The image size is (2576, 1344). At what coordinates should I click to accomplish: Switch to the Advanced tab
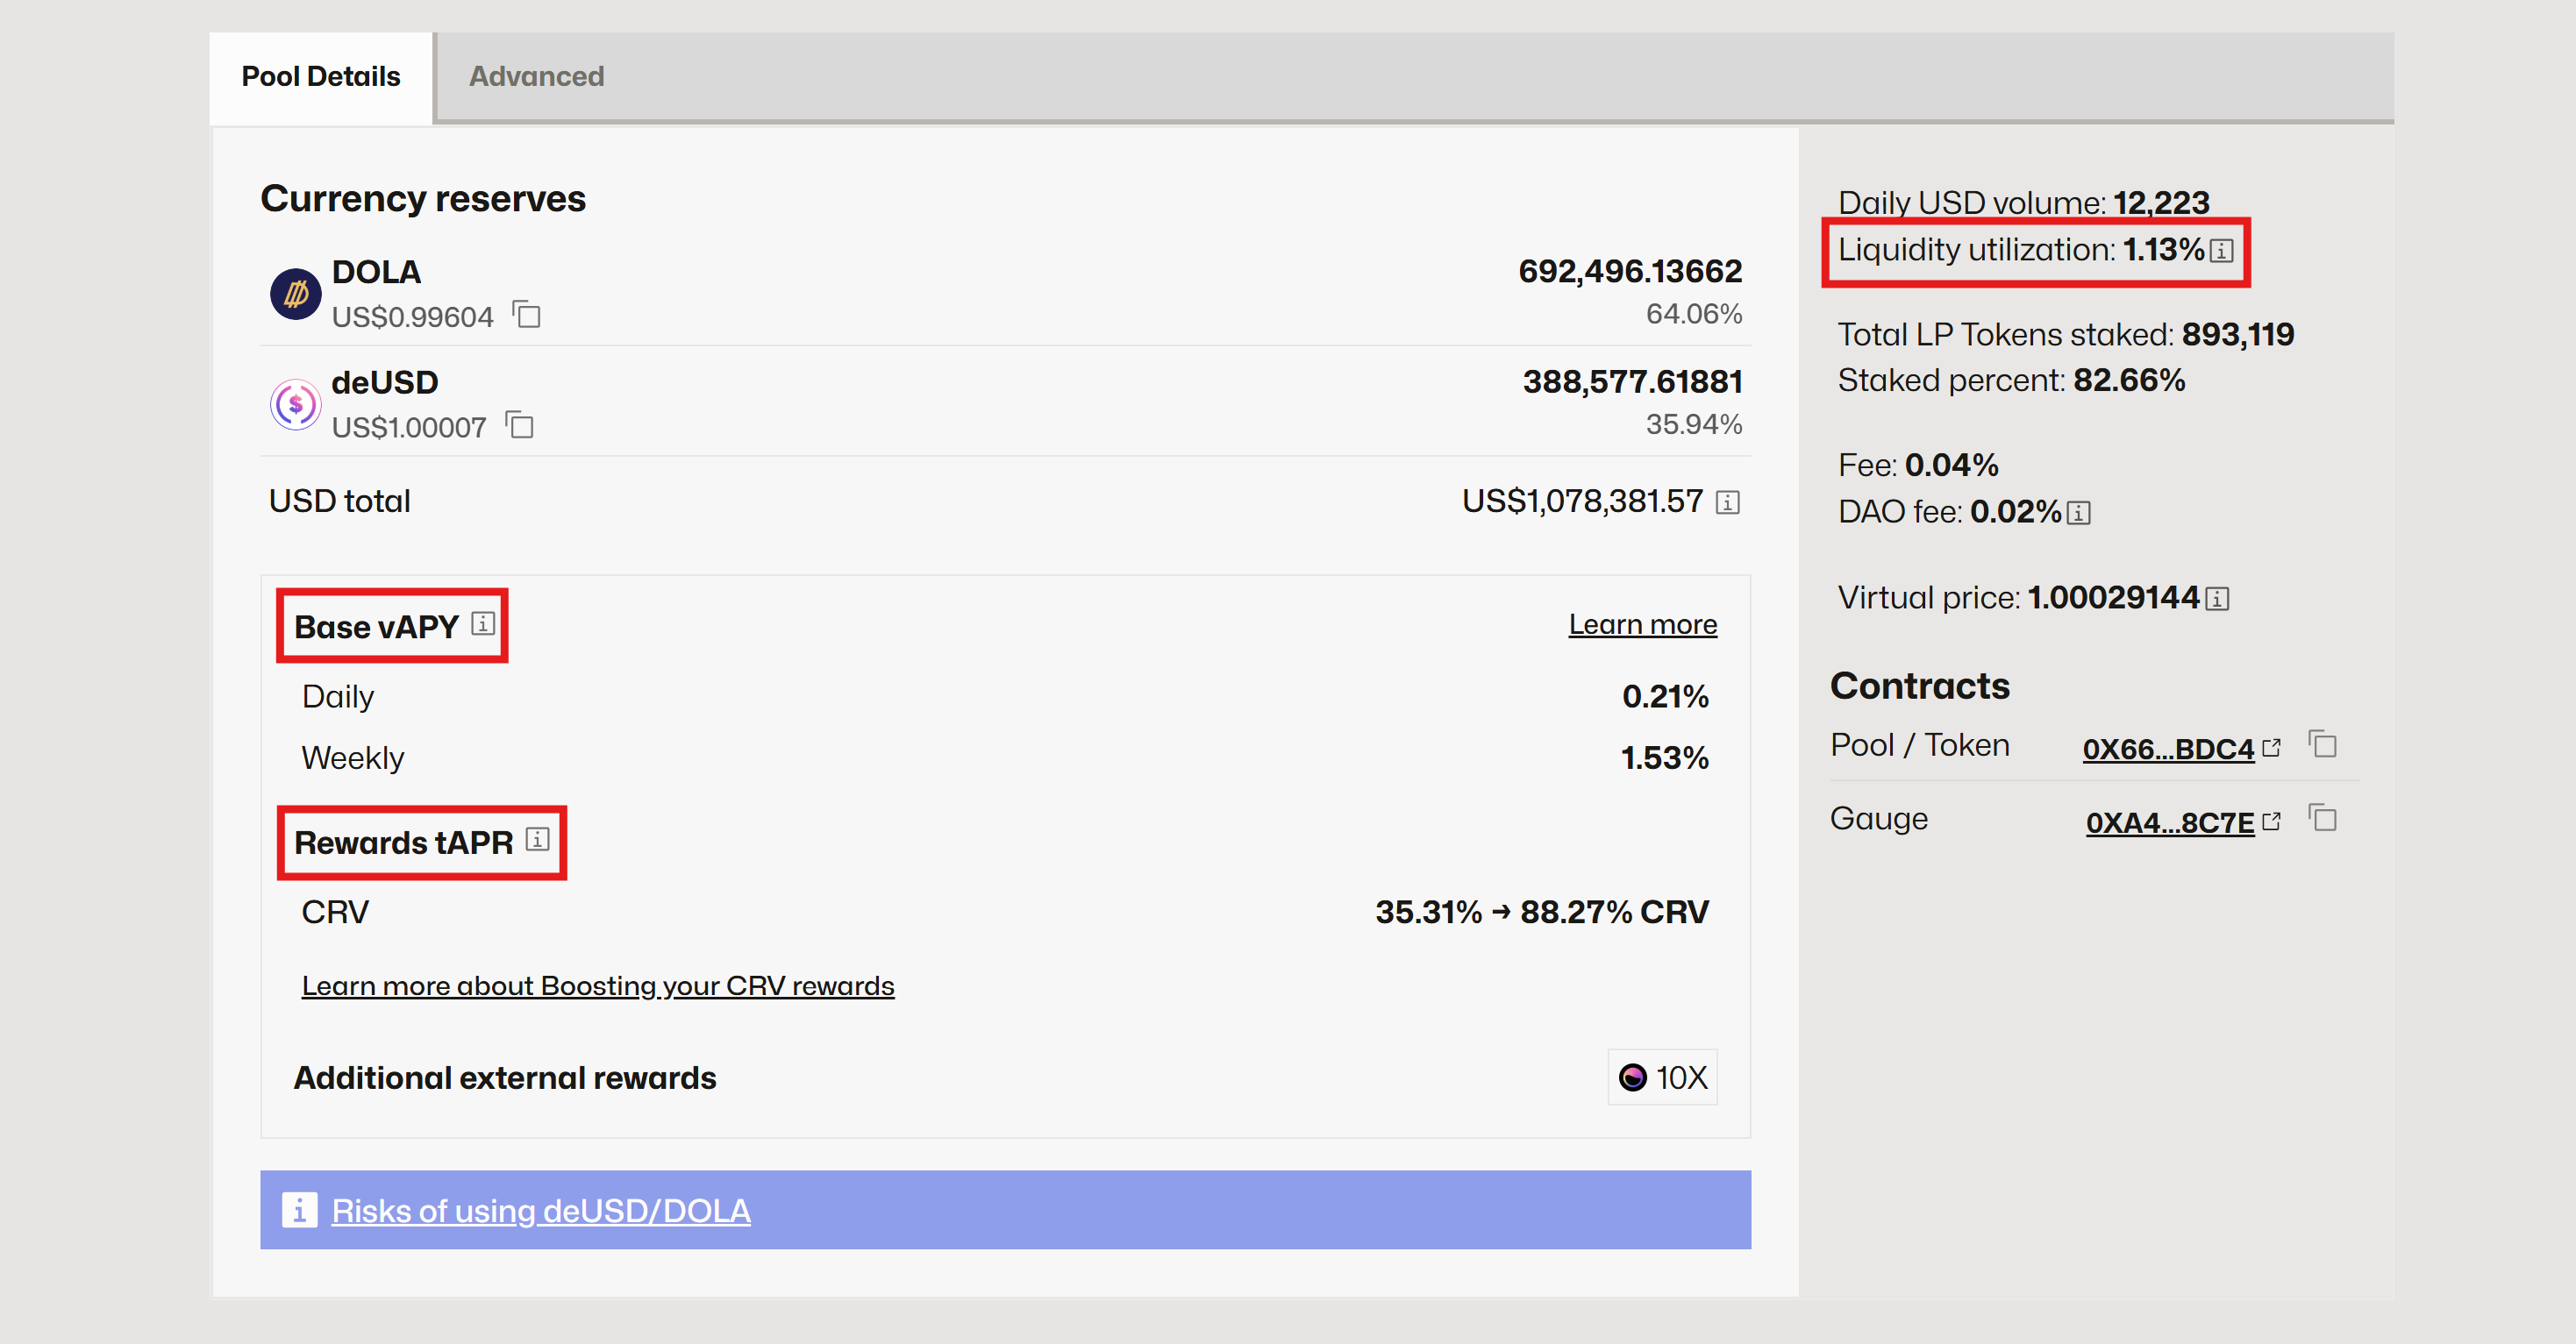point(537,76)
